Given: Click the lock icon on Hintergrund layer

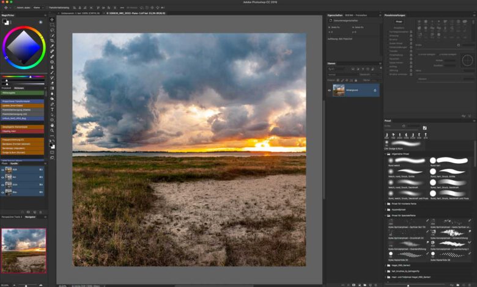Looking at the screenshot, I should 375,90.
